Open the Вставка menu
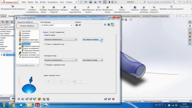 coord(43,2)
